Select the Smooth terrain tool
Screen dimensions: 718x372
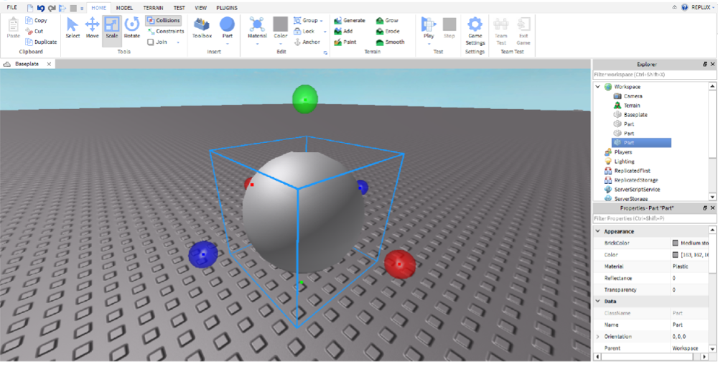[x=378, y=42]
